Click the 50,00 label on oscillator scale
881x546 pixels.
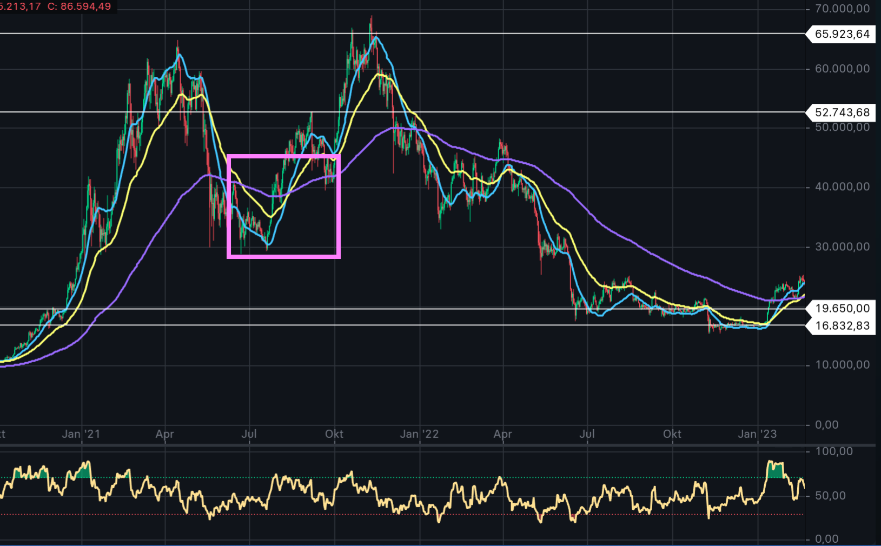[x=830, y=496]
